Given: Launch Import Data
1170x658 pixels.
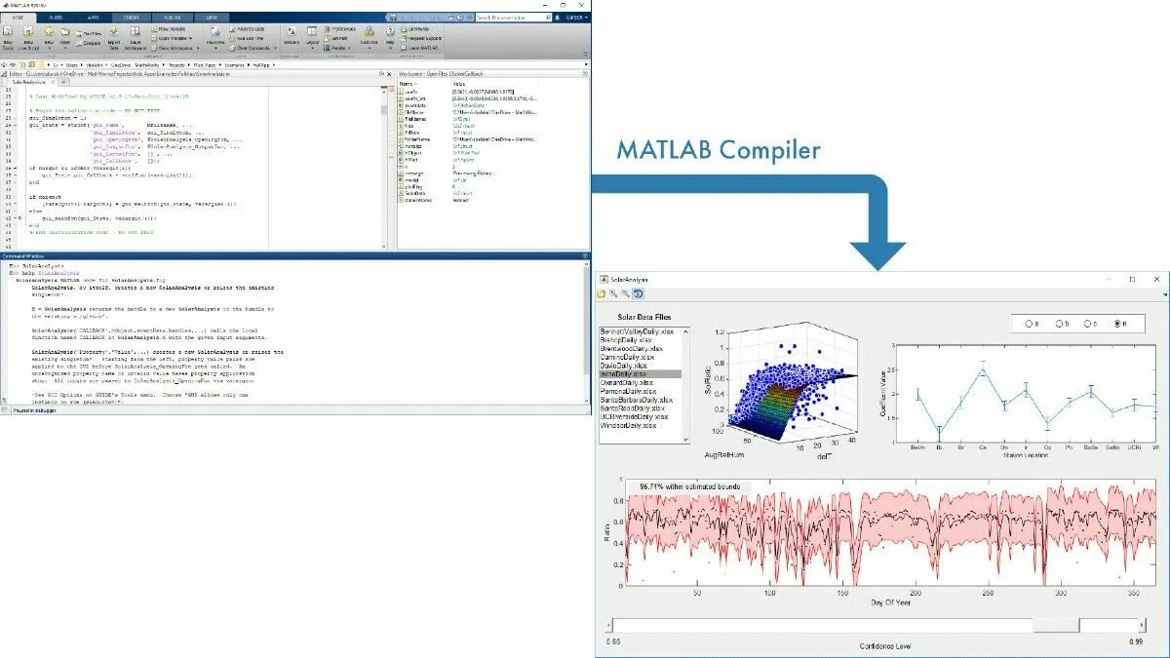Looking at the screenshot, I should click(x=112, y=37).
